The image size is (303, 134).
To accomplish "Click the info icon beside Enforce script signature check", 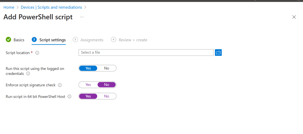I will click(x=60, y=85).
